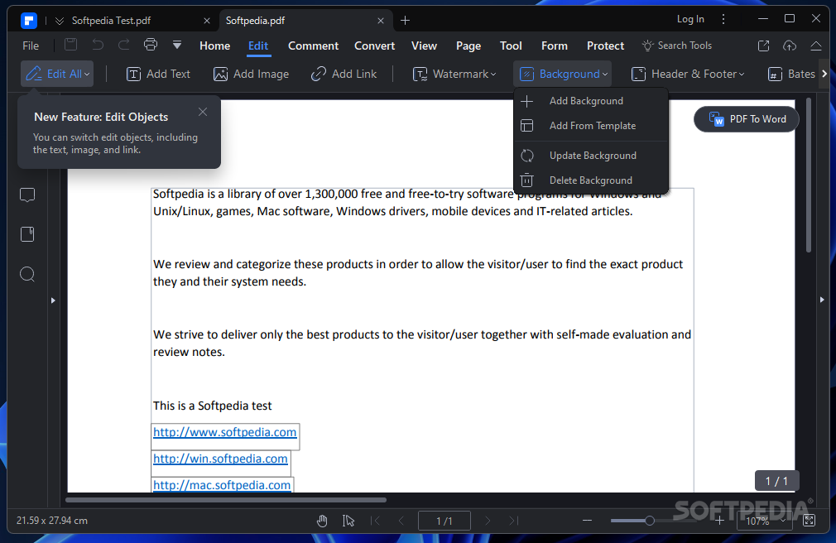Close the Softpedia.pdf tab
The height and width of the screenshot is (543, 836).
pos(381,21)
